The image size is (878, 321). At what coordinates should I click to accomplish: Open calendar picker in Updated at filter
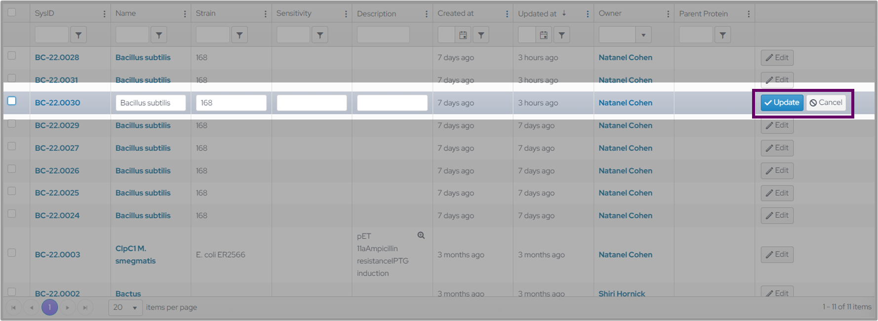(x=543, y=35)
